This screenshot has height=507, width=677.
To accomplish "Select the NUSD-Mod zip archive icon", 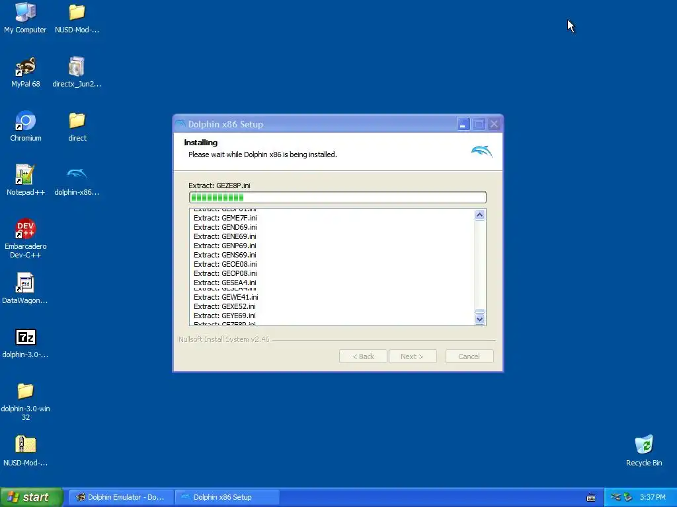I will click(x=26, y=445).
